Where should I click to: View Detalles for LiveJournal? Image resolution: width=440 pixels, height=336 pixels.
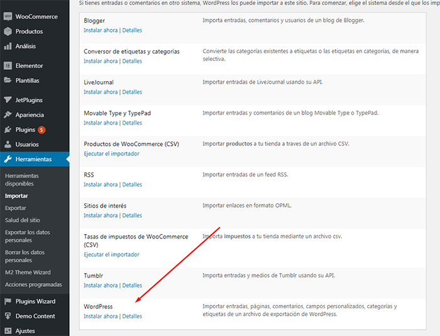tap(132, 92)
